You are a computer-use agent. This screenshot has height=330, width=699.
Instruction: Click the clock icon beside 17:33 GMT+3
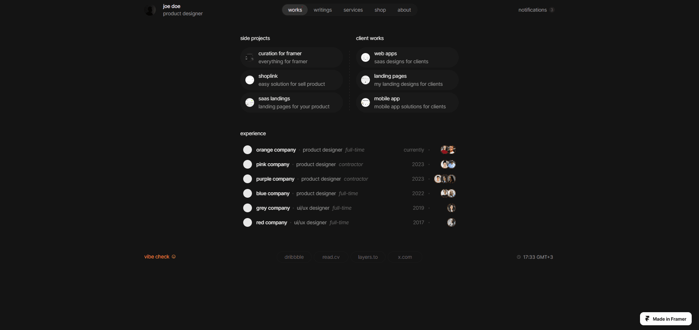click(519, 257)
